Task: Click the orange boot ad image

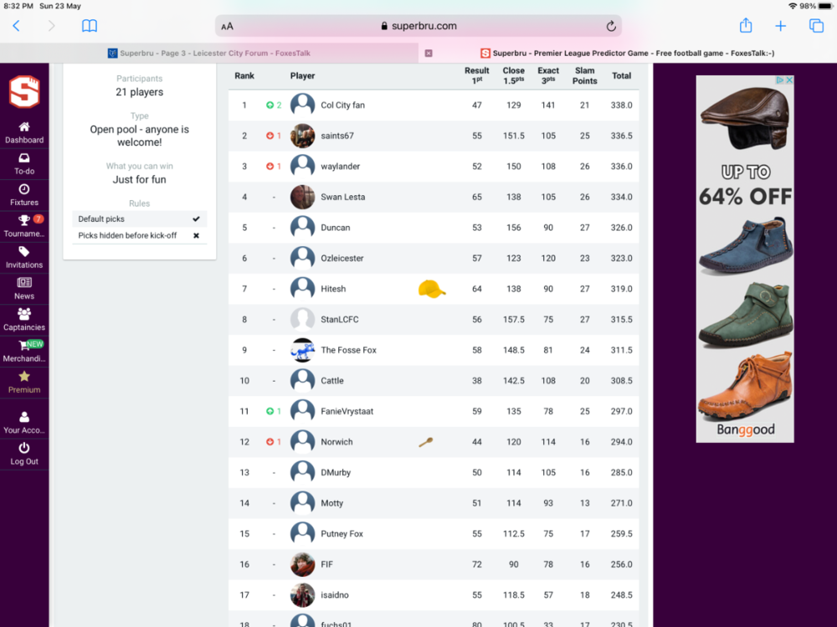Action: point(745,386)
